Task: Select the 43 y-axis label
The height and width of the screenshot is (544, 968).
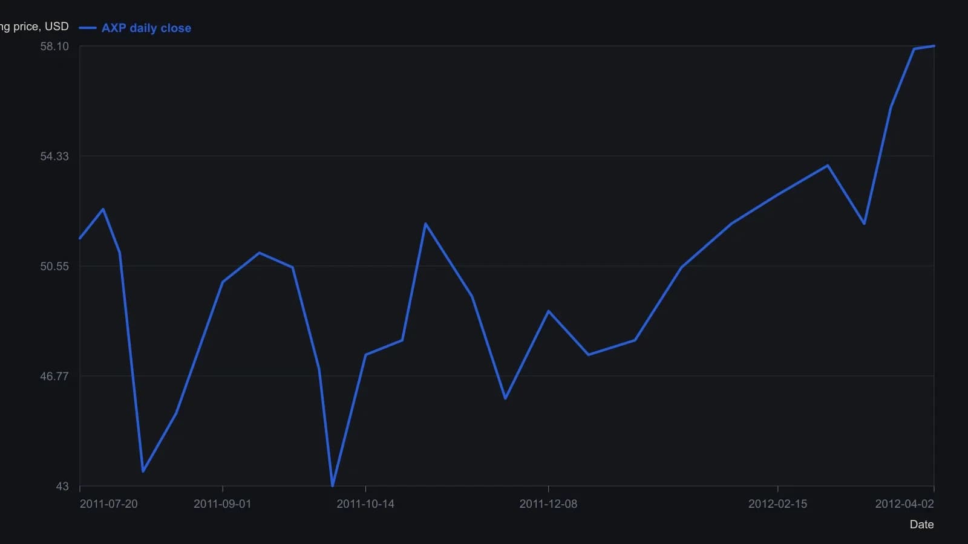Action: pos(62,487)
